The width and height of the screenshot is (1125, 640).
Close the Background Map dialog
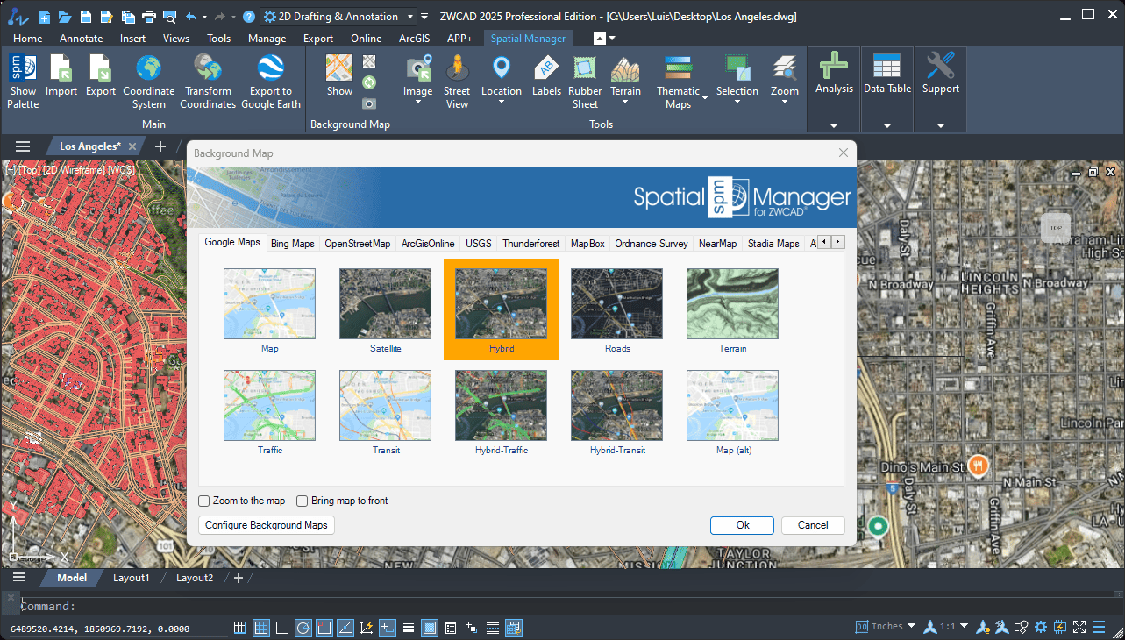point(844,153)
